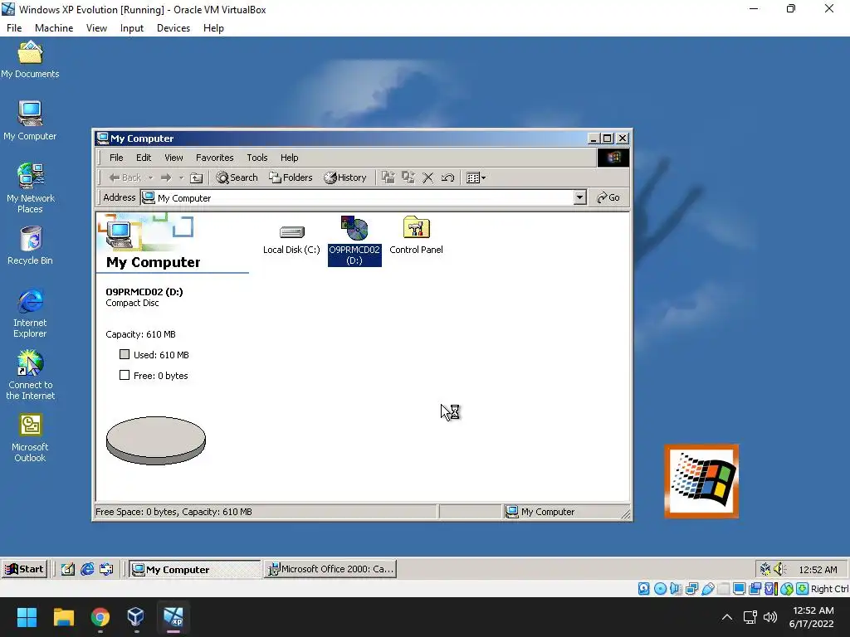Click the Free: 0 bytes legend box

[x=125, y=376]
